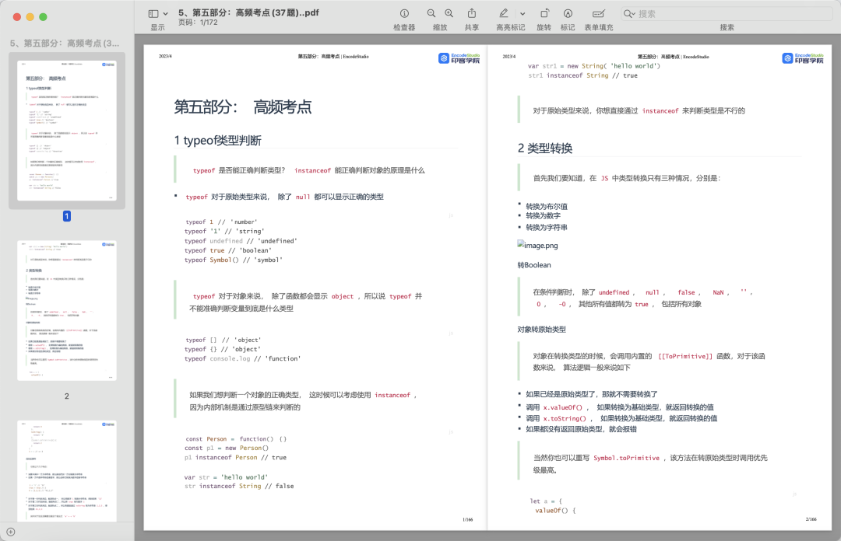Zoom out using the minus magnifier
The image size is (841, 541).
tap(431, 13)
